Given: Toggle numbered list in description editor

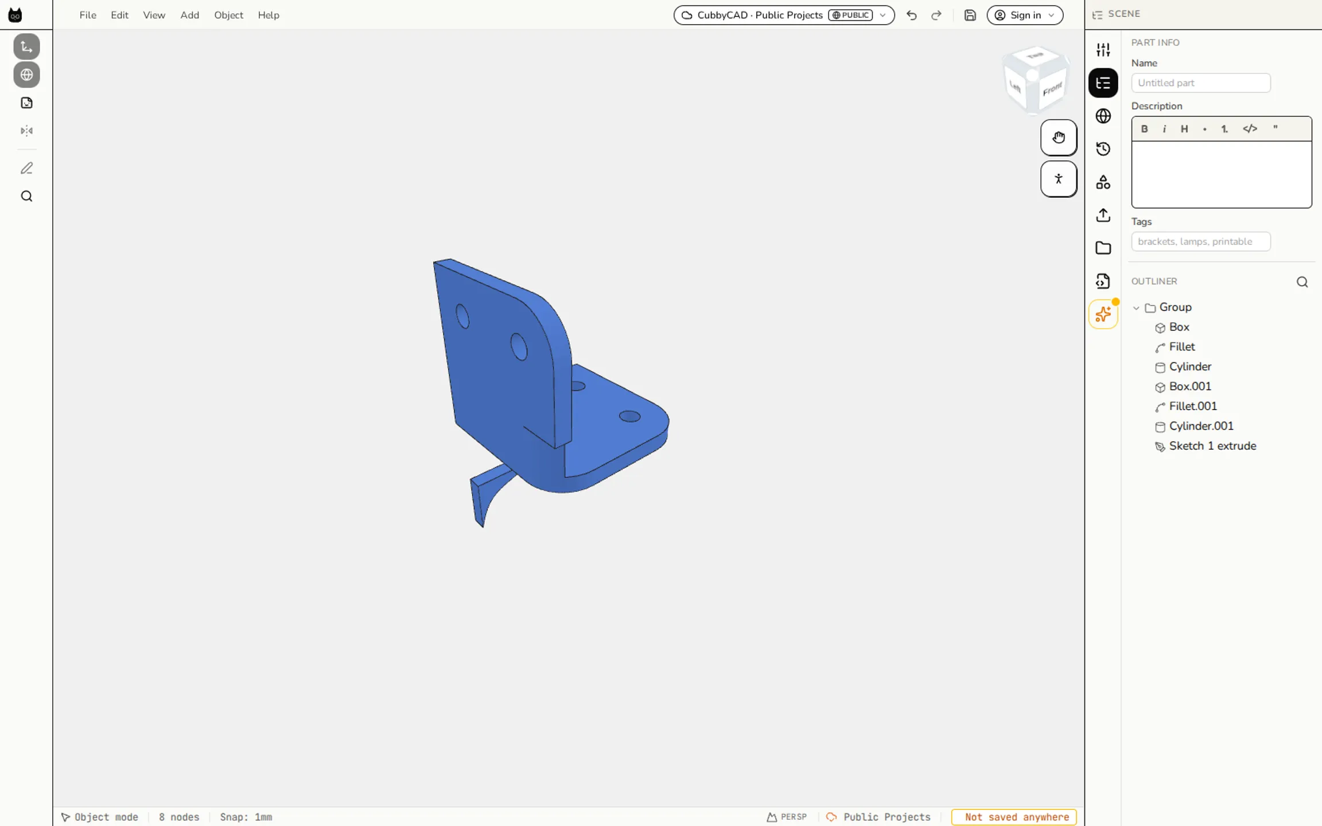Looking at the screenshot, I should pos(1224,129).
